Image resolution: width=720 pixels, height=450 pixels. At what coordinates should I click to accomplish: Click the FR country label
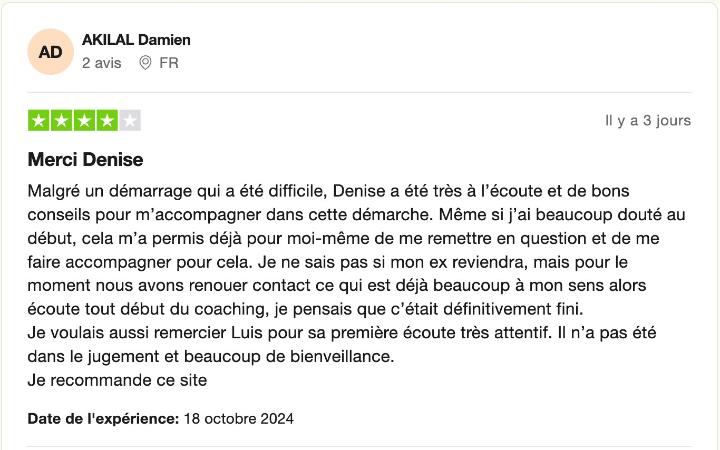[169, 63]
